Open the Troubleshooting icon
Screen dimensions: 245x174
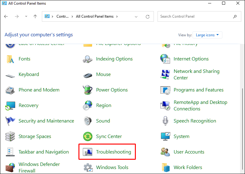pyautogui.click(x=88, y=152)
